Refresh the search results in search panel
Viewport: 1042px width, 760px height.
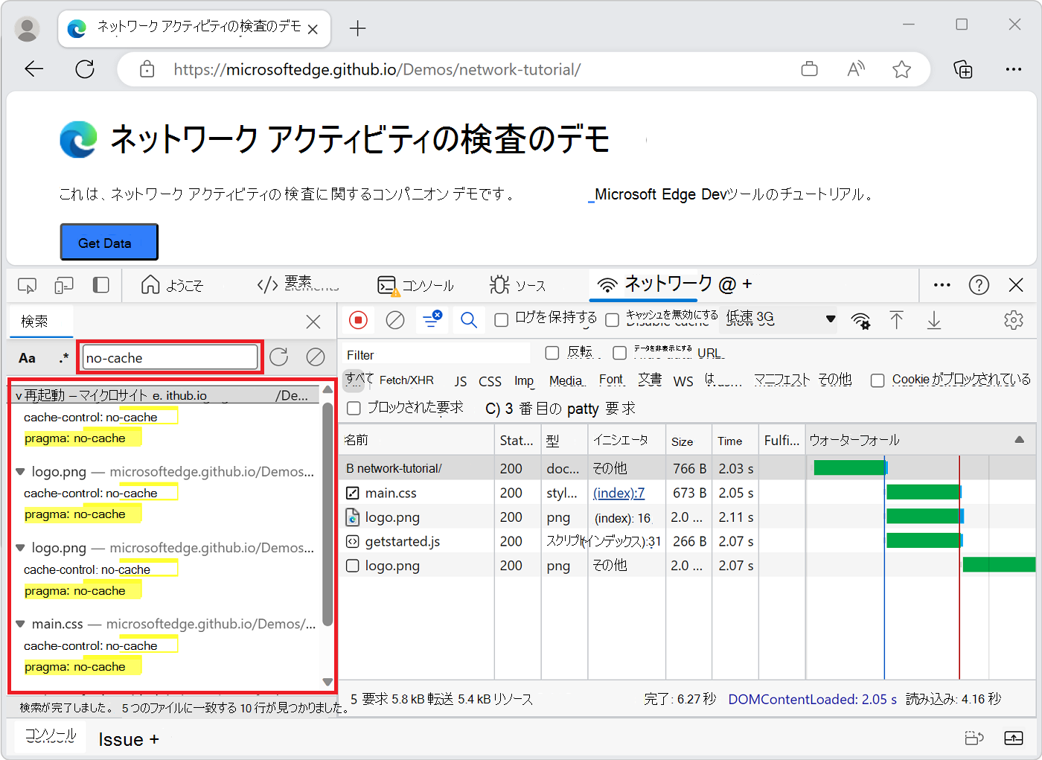(x=279, y=357)
